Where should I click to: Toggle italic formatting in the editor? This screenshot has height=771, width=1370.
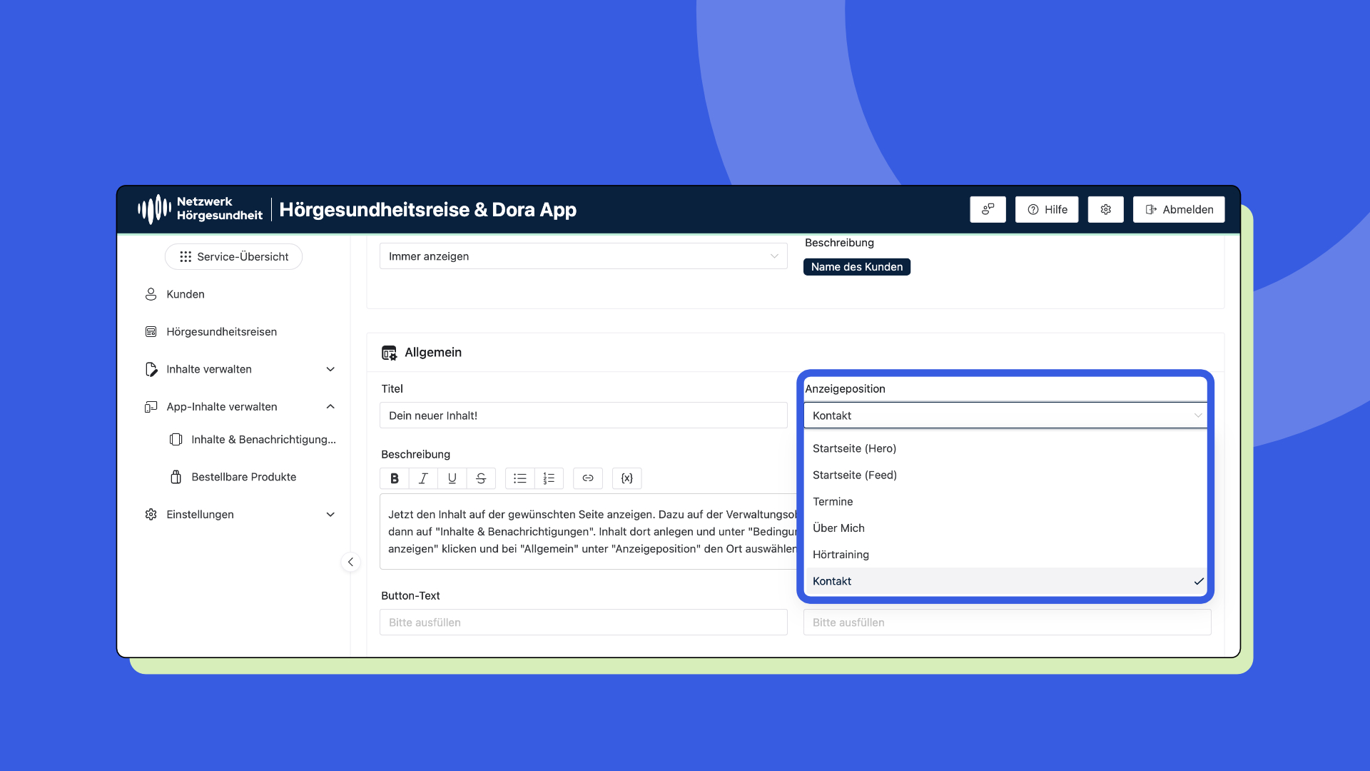pyautogui.click(x=423, y=478)
